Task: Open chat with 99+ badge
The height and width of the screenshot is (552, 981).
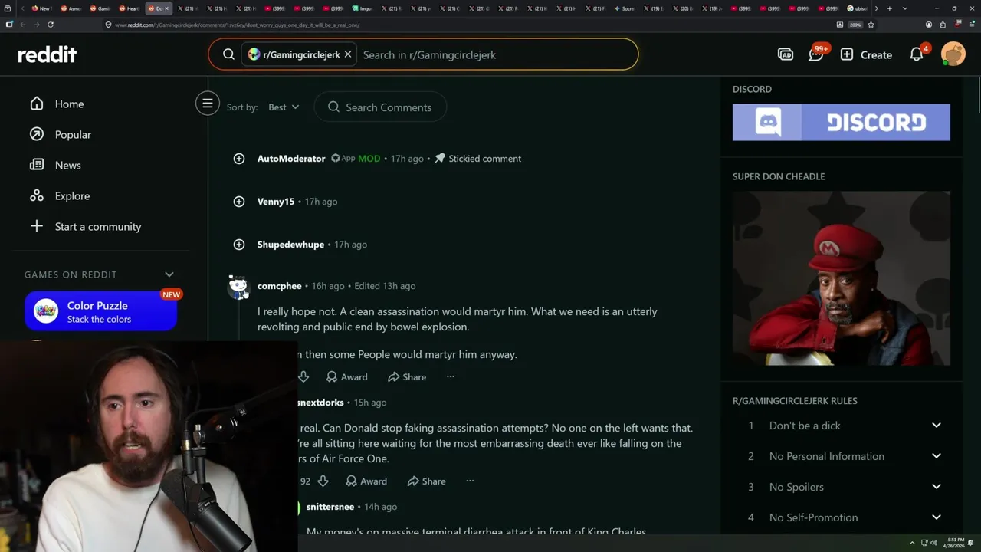Action: (816, 54)
